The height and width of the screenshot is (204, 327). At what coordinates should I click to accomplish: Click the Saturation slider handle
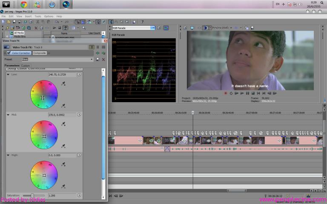point(32,195)
